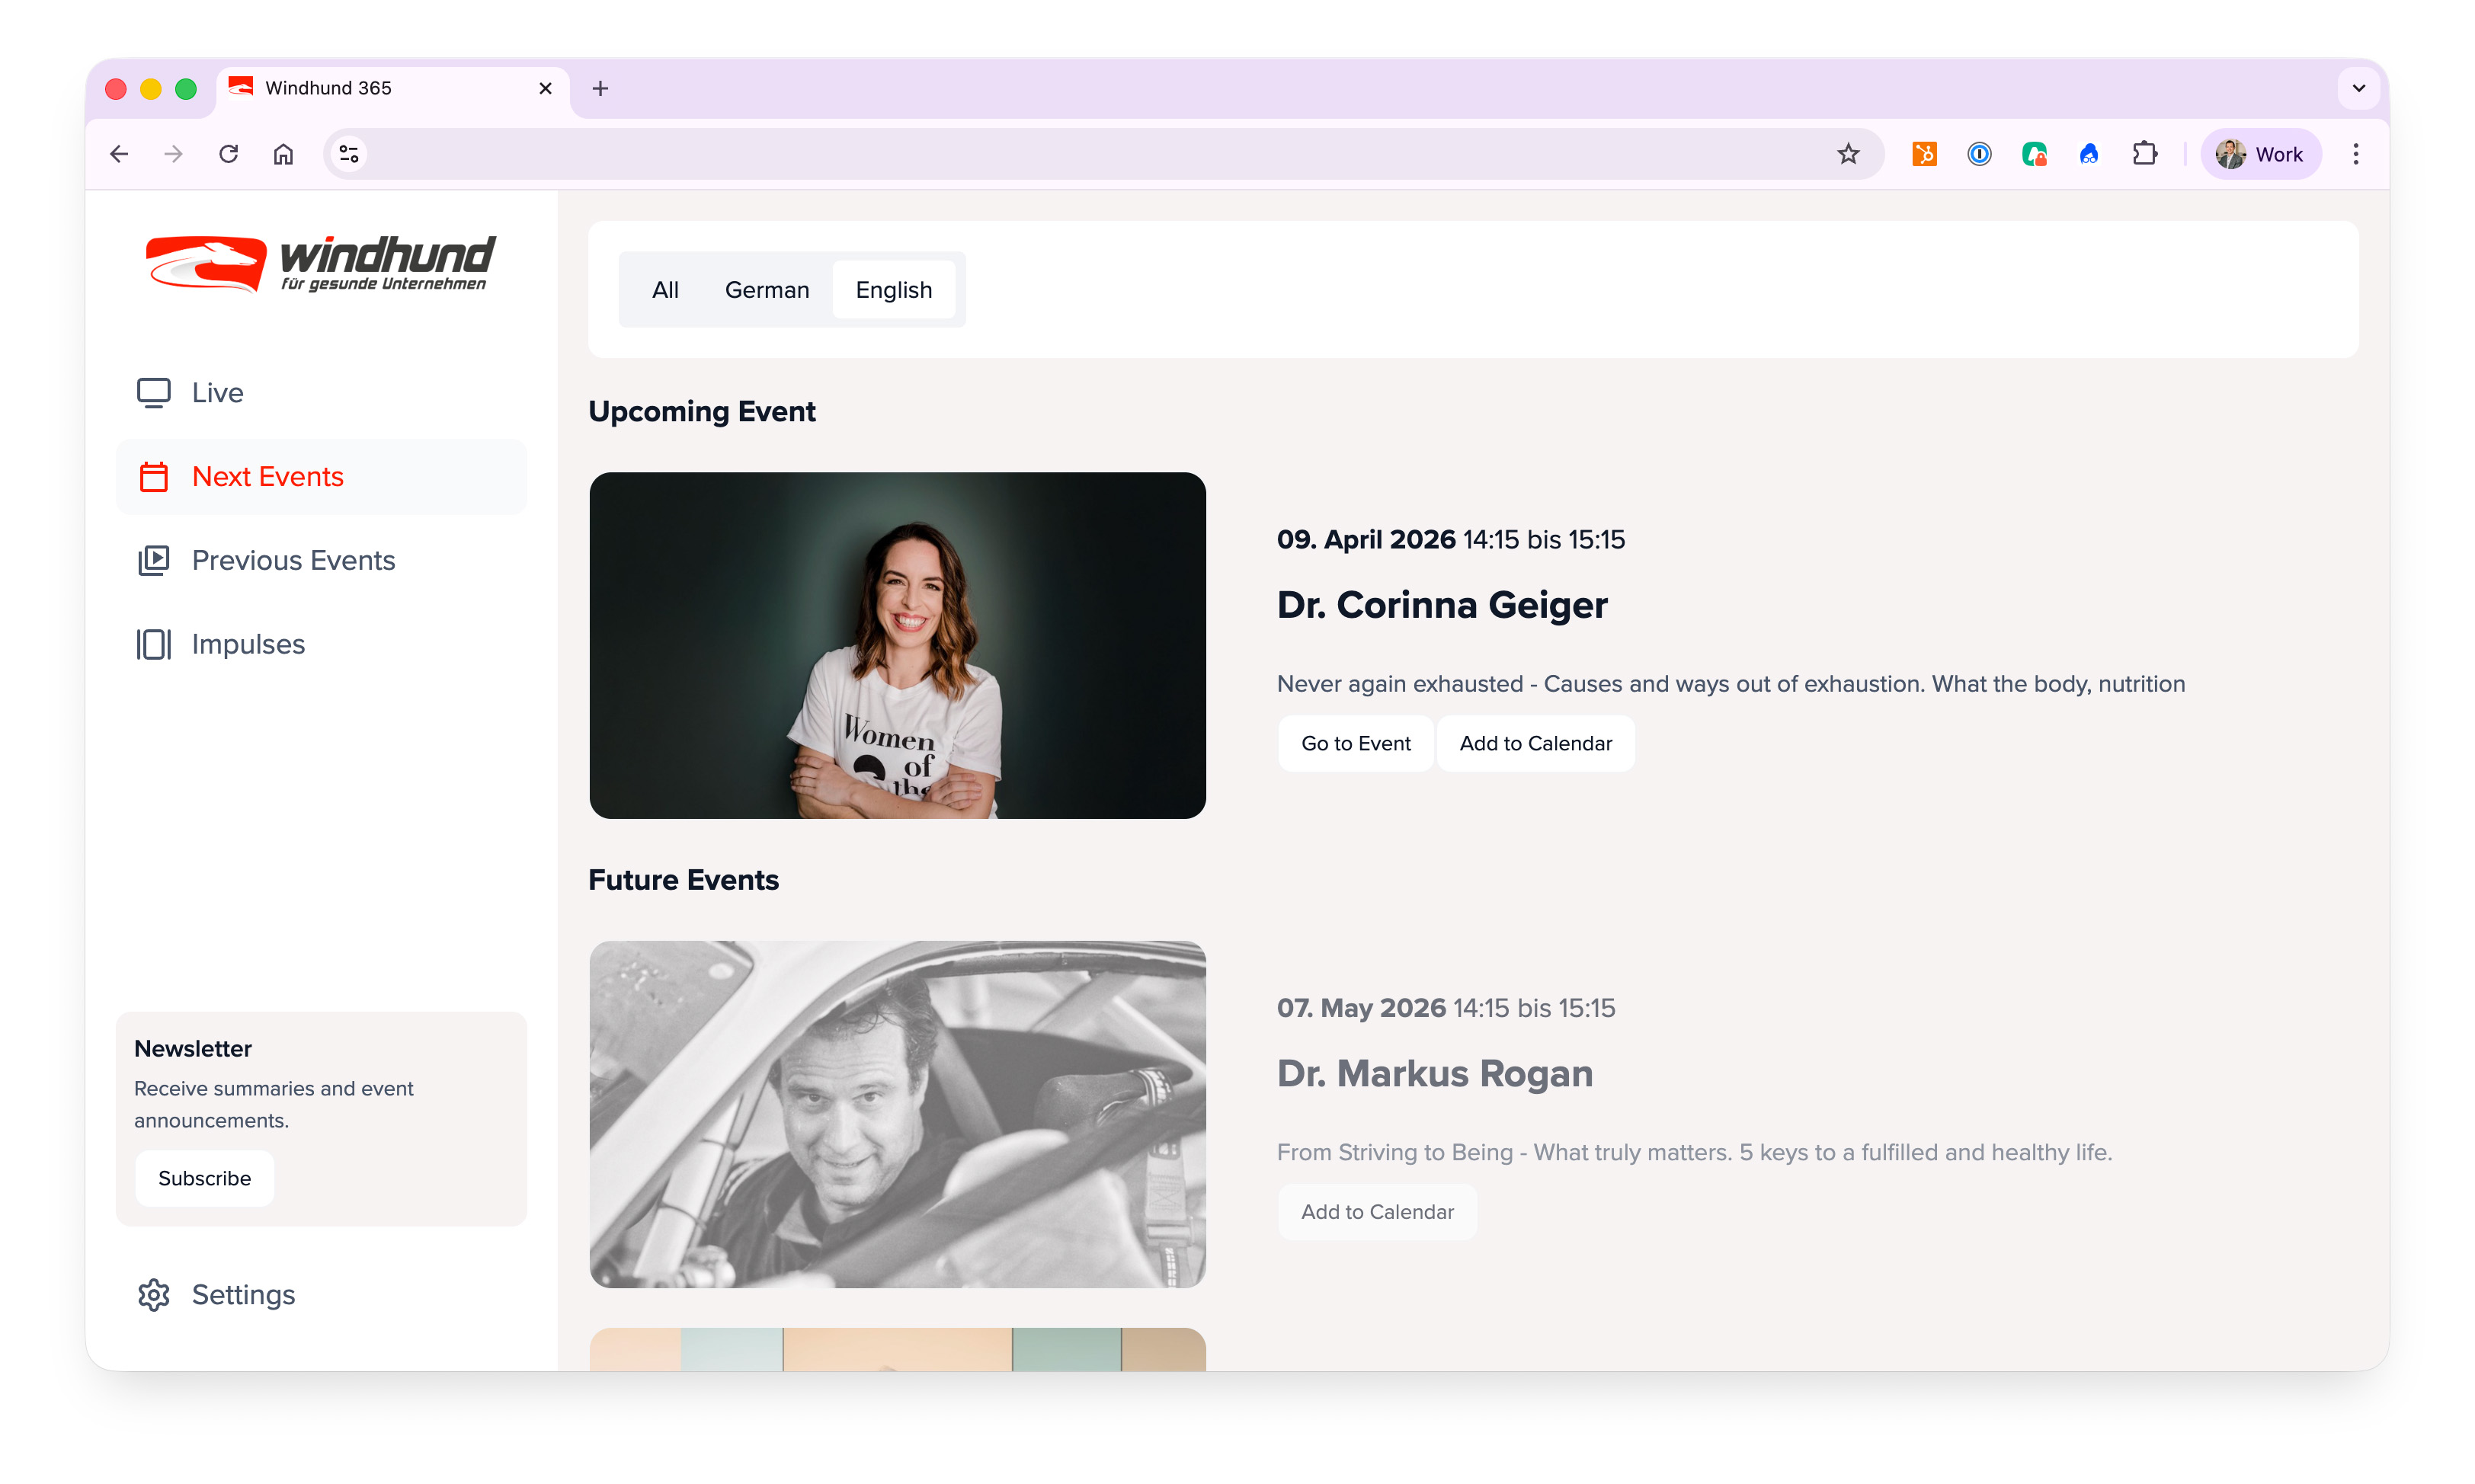Click Dr. Corinna Geiger event photo
This screenshot has width=2475, height=1484.
pyautogui.click(x=897, y=646)
